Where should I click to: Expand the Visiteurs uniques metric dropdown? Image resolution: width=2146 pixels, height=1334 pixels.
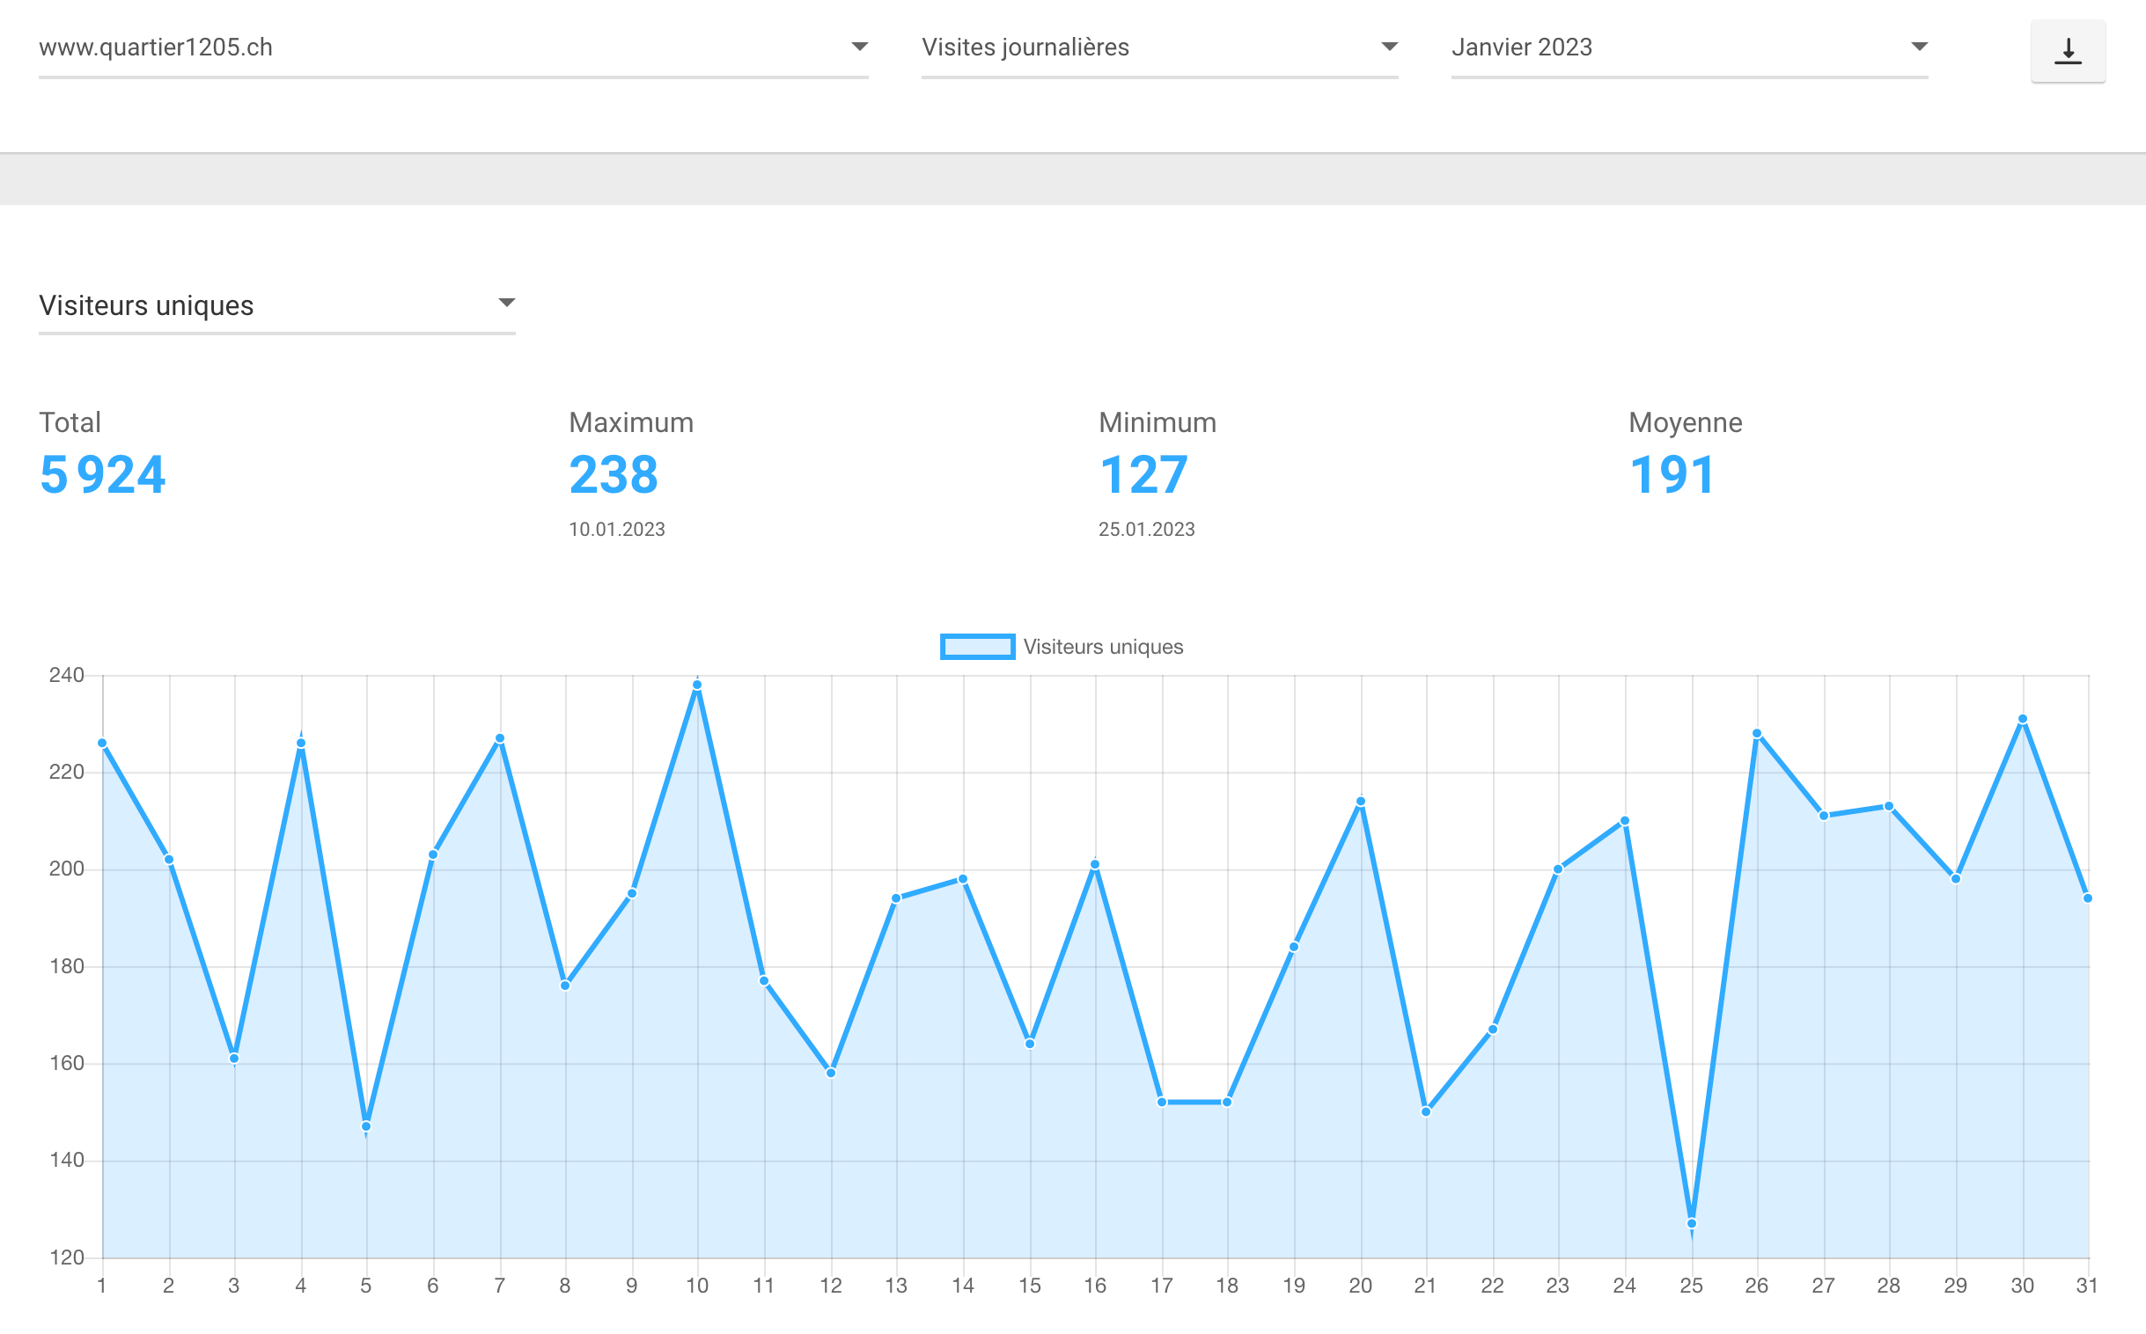coord(277,305)
